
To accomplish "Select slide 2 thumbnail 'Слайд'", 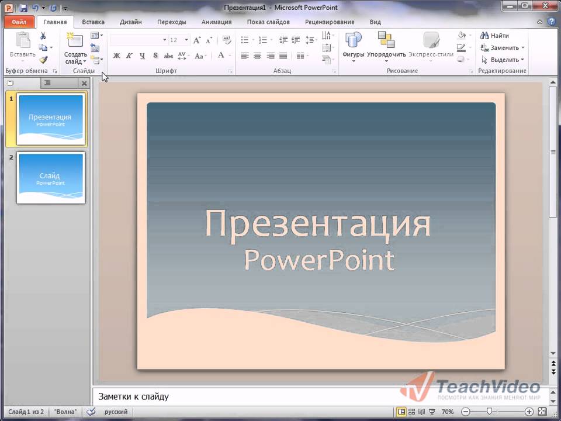I will (51, 178).
